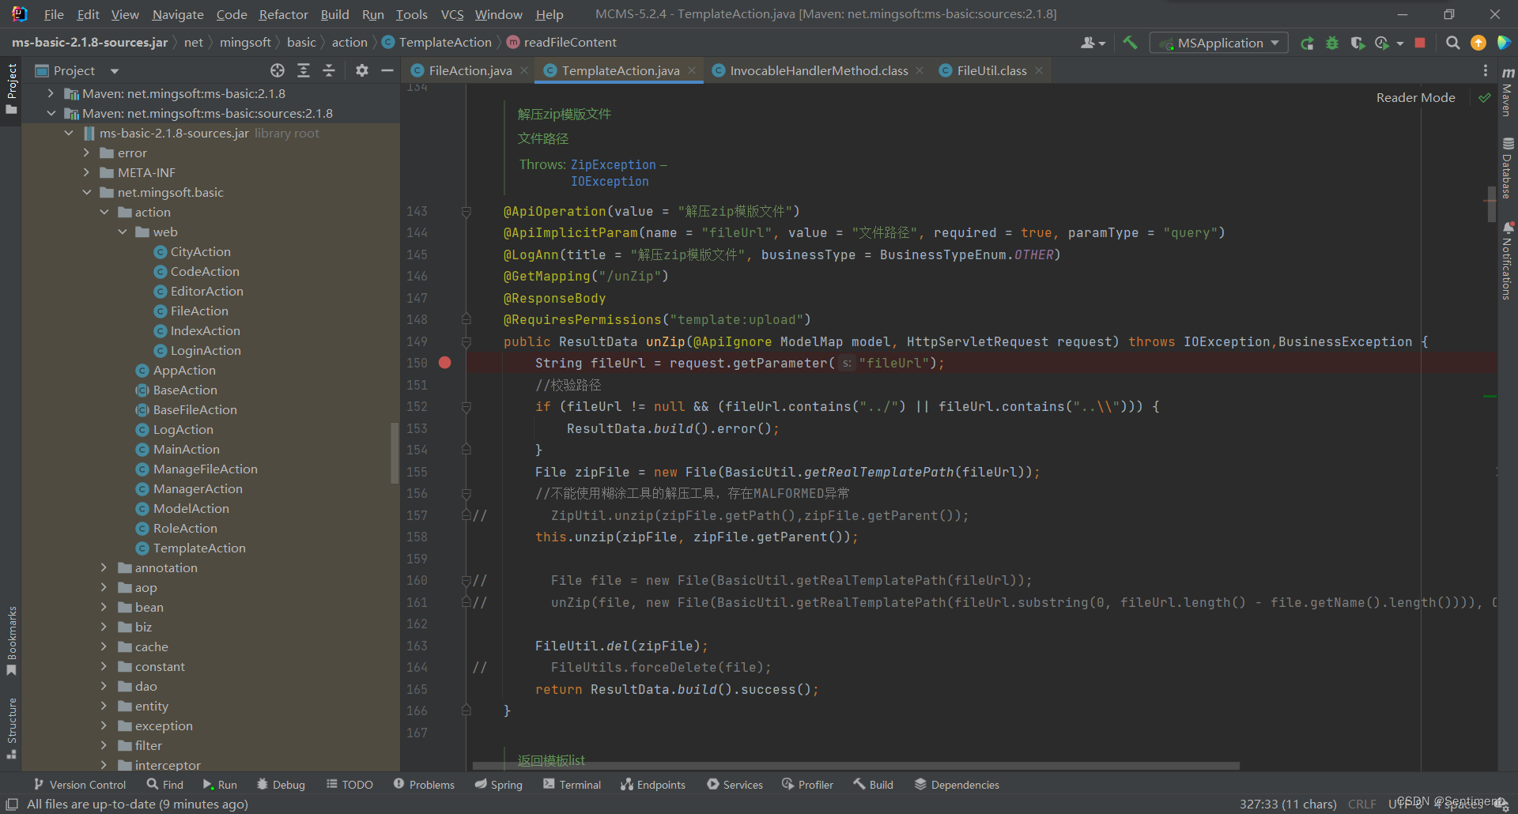Select LoginAction in the project tree
1518x814 pixels.
pos(206,350)
